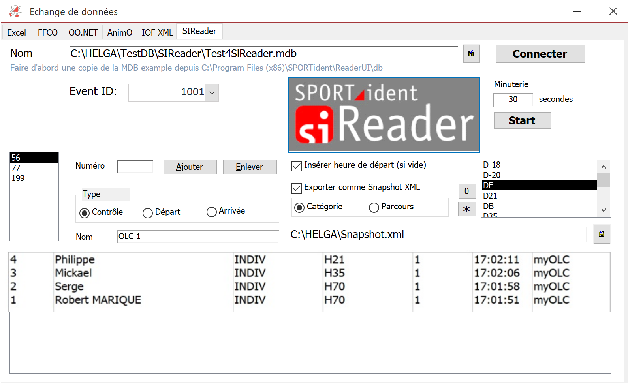628x383 pixels.
Task: Click the Serge row in the results
Action: [310, 287]
